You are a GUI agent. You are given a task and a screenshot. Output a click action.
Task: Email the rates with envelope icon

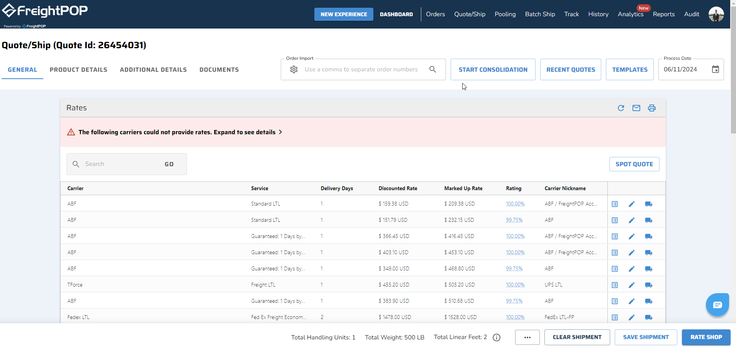(636, 108)
